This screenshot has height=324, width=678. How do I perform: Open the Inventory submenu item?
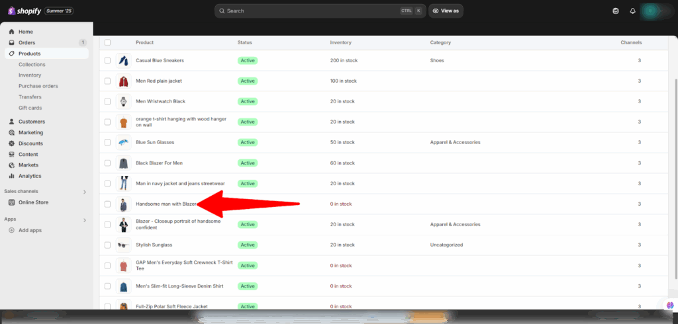pos(30,75)
